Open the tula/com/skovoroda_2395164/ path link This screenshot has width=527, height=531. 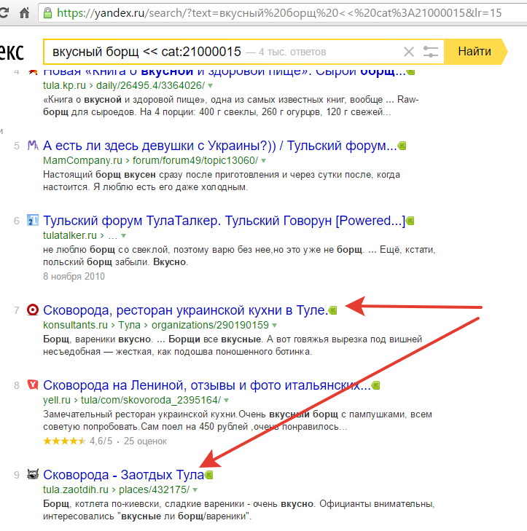click(151, 401)
